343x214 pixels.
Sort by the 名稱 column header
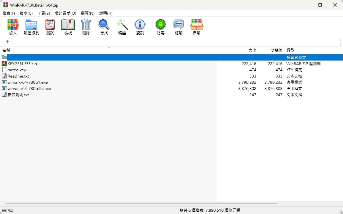tap(109, 50)
